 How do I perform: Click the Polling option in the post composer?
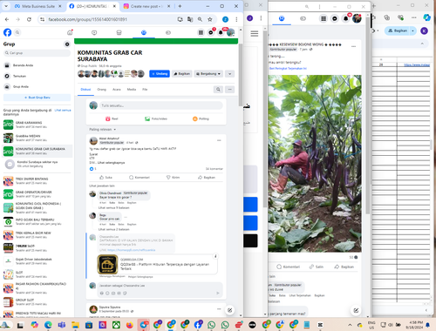pyautogui.click(x=201, y=118)
